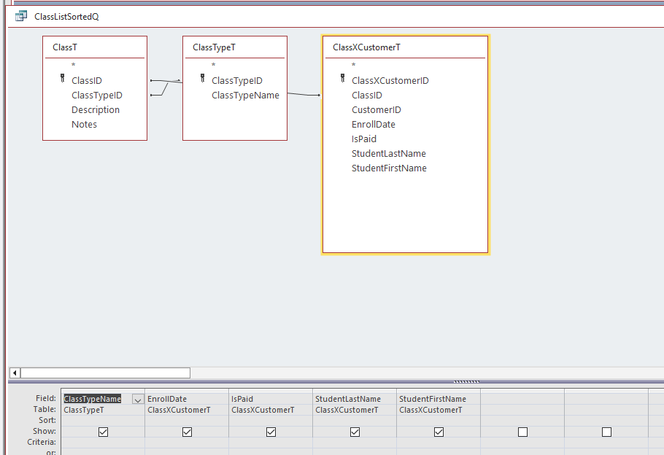The image size is (664, 455).
Task: Check the Show box in first empty column
Action: (522, 432)
